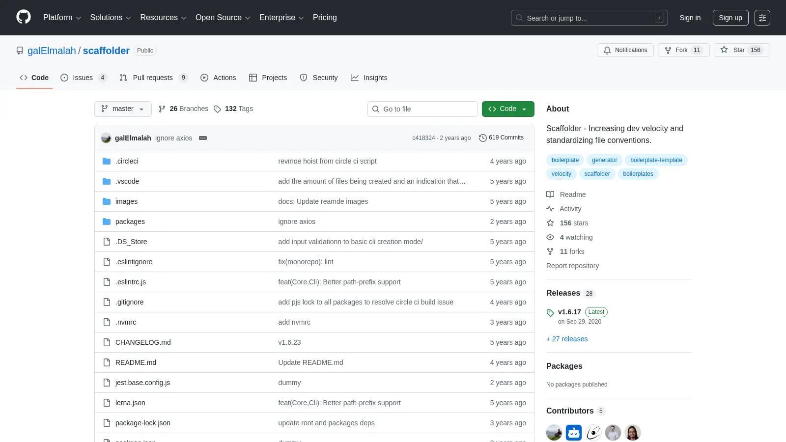Open the command palette icon in the header
This screenshot has width=786, height=442.
762,18
